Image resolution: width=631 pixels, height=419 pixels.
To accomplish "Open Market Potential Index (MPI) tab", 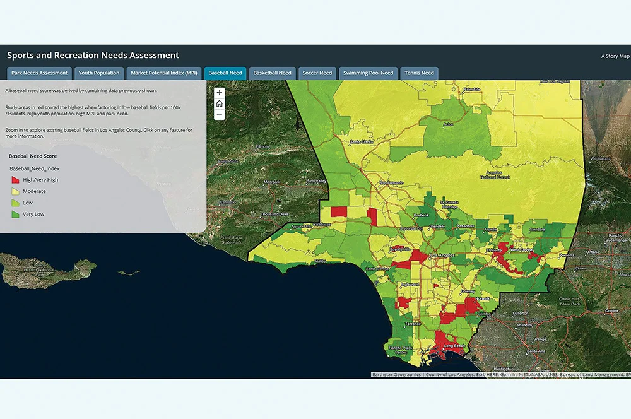I will point(164,73).
